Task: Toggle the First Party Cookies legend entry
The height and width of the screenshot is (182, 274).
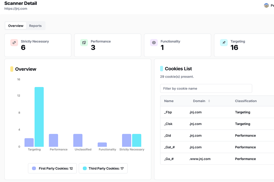Action: click(x=52, y=168)
